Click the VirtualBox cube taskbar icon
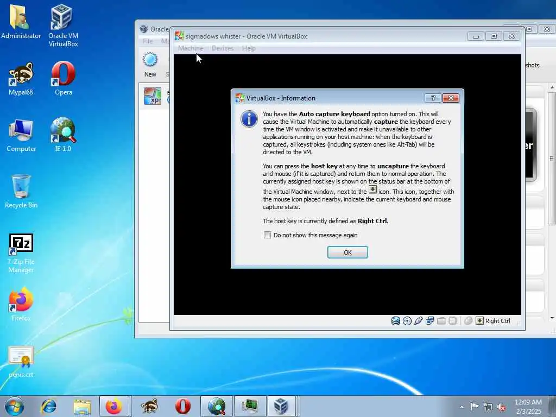This screenshot has height=417, width=556. [281, 406]
